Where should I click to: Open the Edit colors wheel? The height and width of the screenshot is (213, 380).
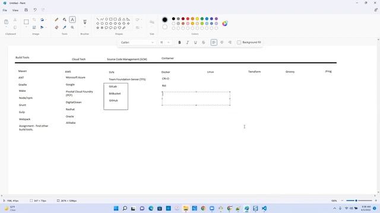tap(225, 24)
